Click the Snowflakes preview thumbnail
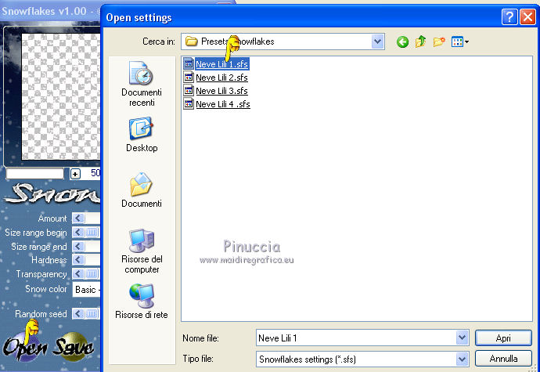540x372 pixels. [61, 96]
